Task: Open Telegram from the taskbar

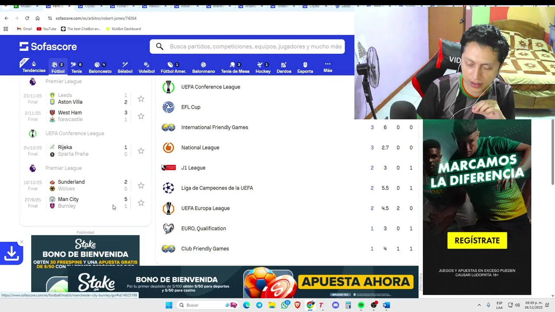Action: click(x=259, y=305)
